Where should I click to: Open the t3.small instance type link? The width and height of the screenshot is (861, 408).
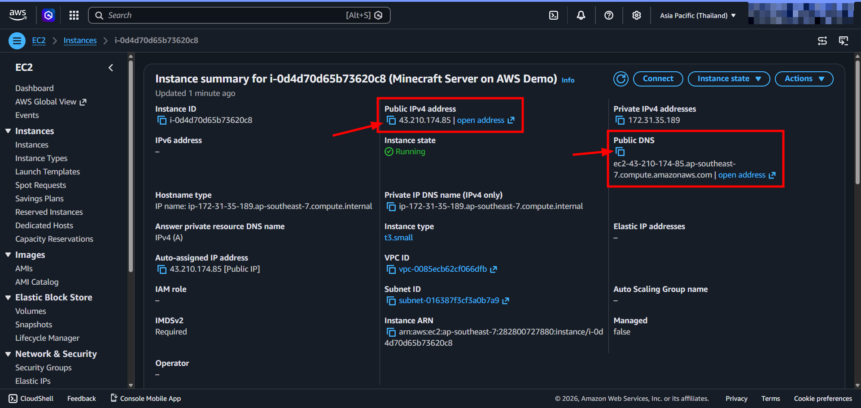pos(398,238)
